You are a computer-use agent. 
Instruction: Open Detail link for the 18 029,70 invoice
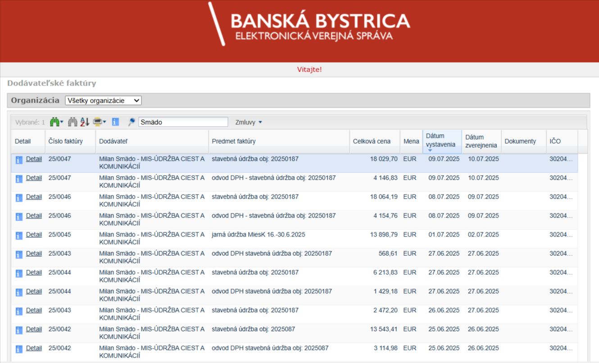[x=34, y=159]
